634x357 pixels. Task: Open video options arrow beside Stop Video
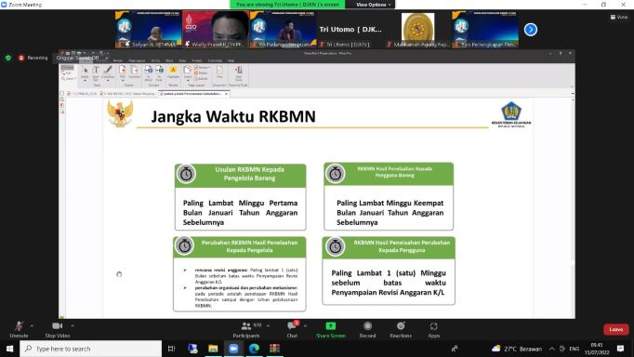click(73, 325)
